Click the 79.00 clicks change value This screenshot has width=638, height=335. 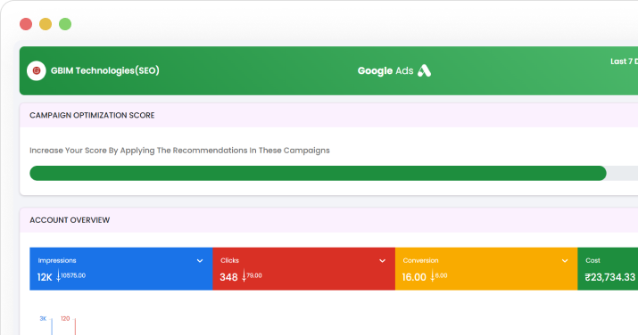click(254, 275)
